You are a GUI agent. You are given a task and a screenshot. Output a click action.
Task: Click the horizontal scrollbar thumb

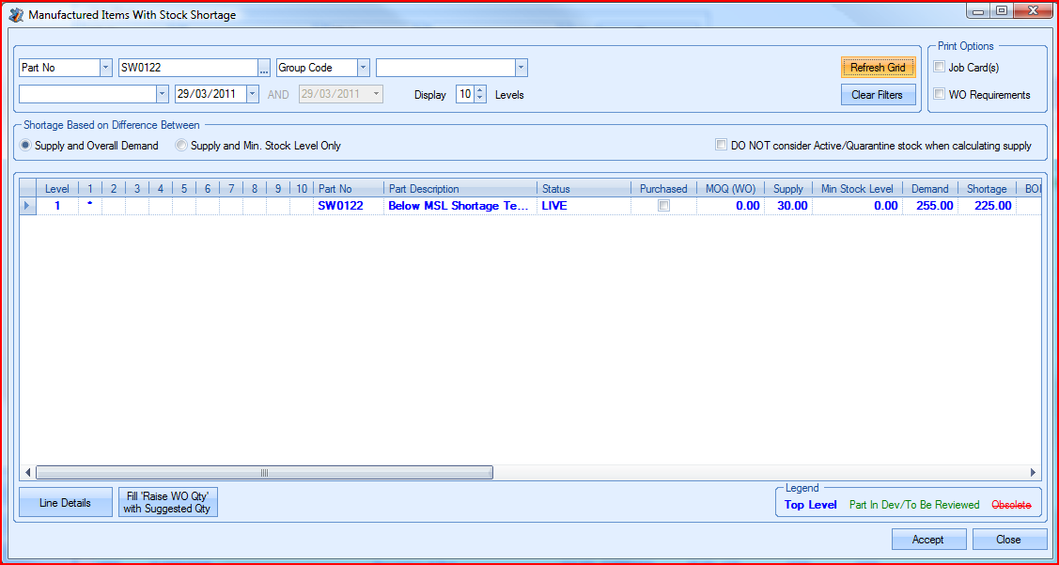(x=264, y=473)
